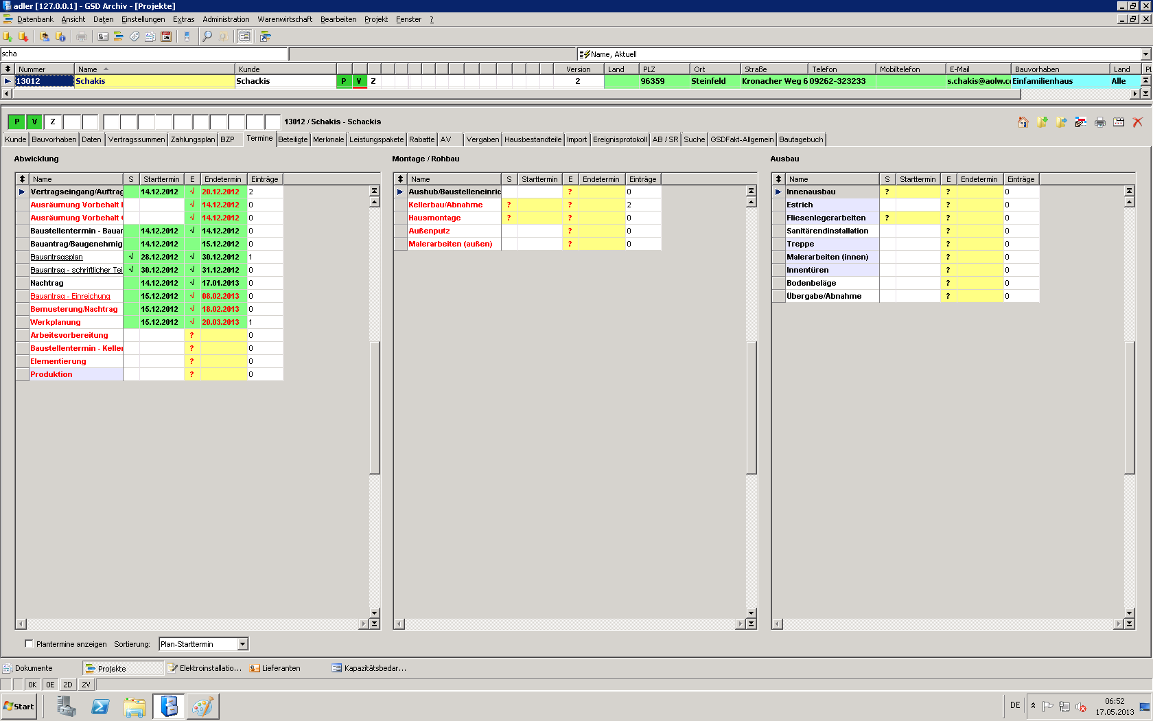Toggle the detail form view icon
Image resolution: width=1153 pixels, height=721 pixels.
[x=244, y=36]
